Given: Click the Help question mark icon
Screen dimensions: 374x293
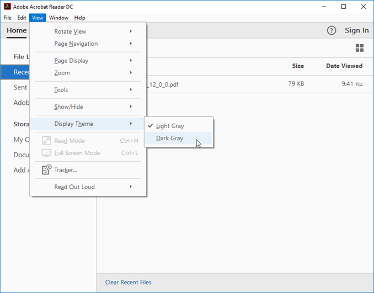Looking at the screenshot, I should (x=332, y=30).
